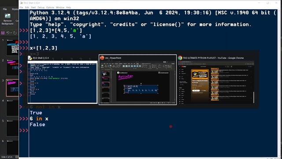Click the Chrome icon in task switcher

click(180, 58)
